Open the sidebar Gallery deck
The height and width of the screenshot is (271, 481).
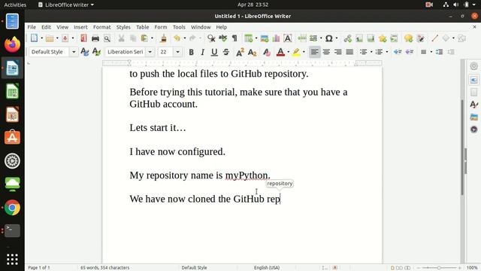click(x=473, y=117)
